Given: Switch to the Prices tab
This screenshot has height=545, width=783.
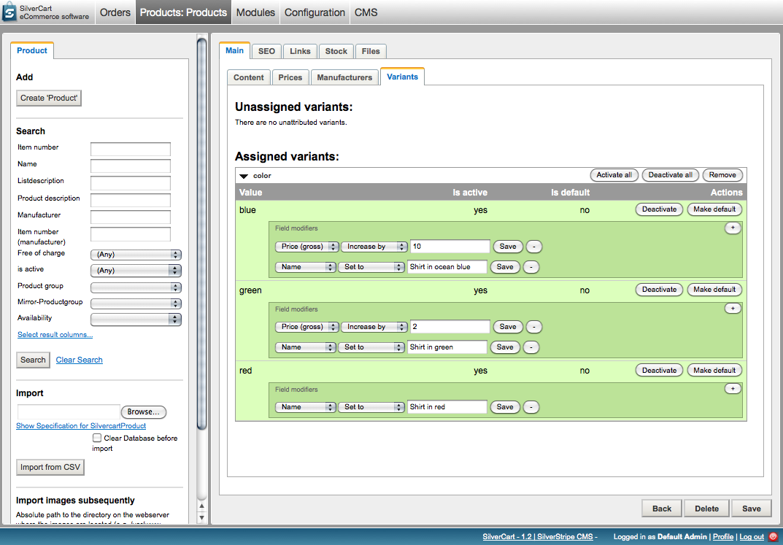Looking at the screenshot, I should pyautogui.click(x=290, y=77).
